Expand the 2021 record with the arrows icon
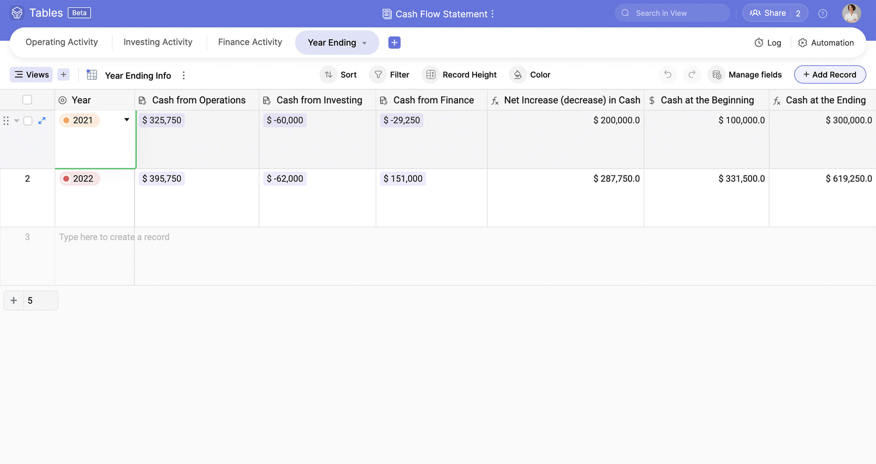Image resolution: width=876 pixels, height=464 pixels. [x=42, y=120]
